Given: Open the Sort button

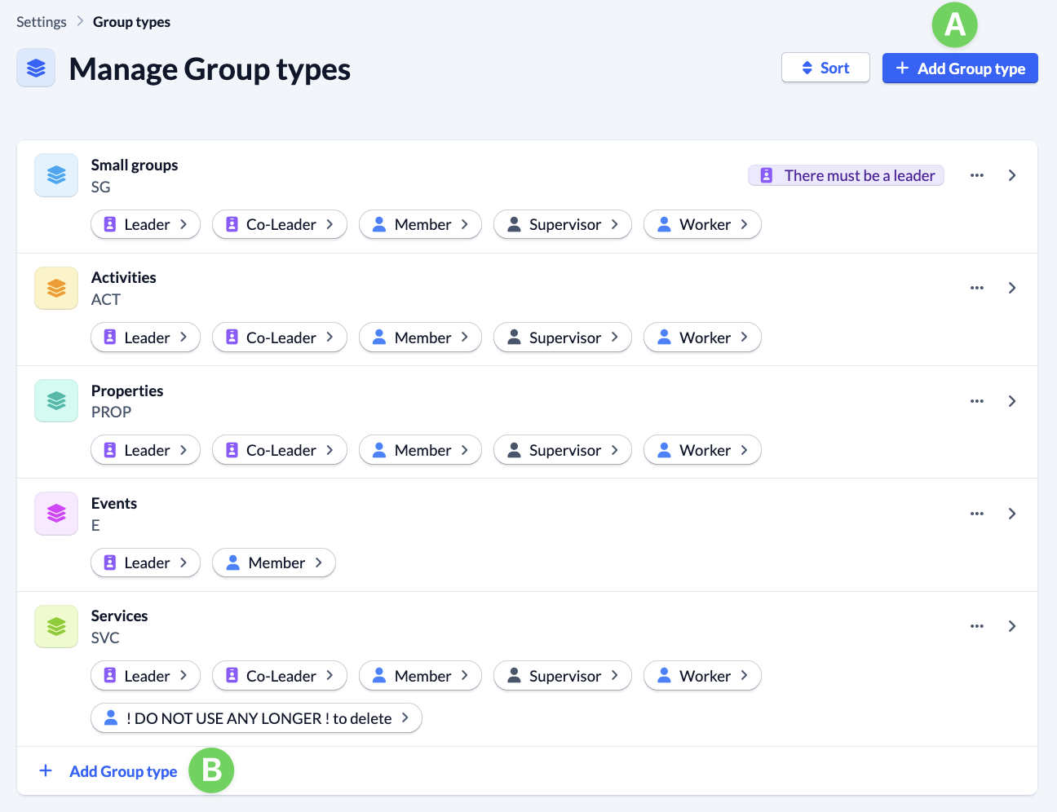Looking at the screenshot, I should [825, 68].
